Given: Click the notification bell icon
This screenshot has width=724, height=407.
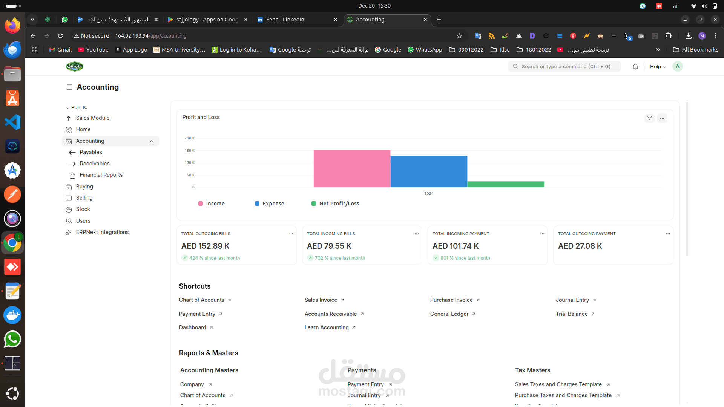Looking at the screenshot, I should [635, 67].
